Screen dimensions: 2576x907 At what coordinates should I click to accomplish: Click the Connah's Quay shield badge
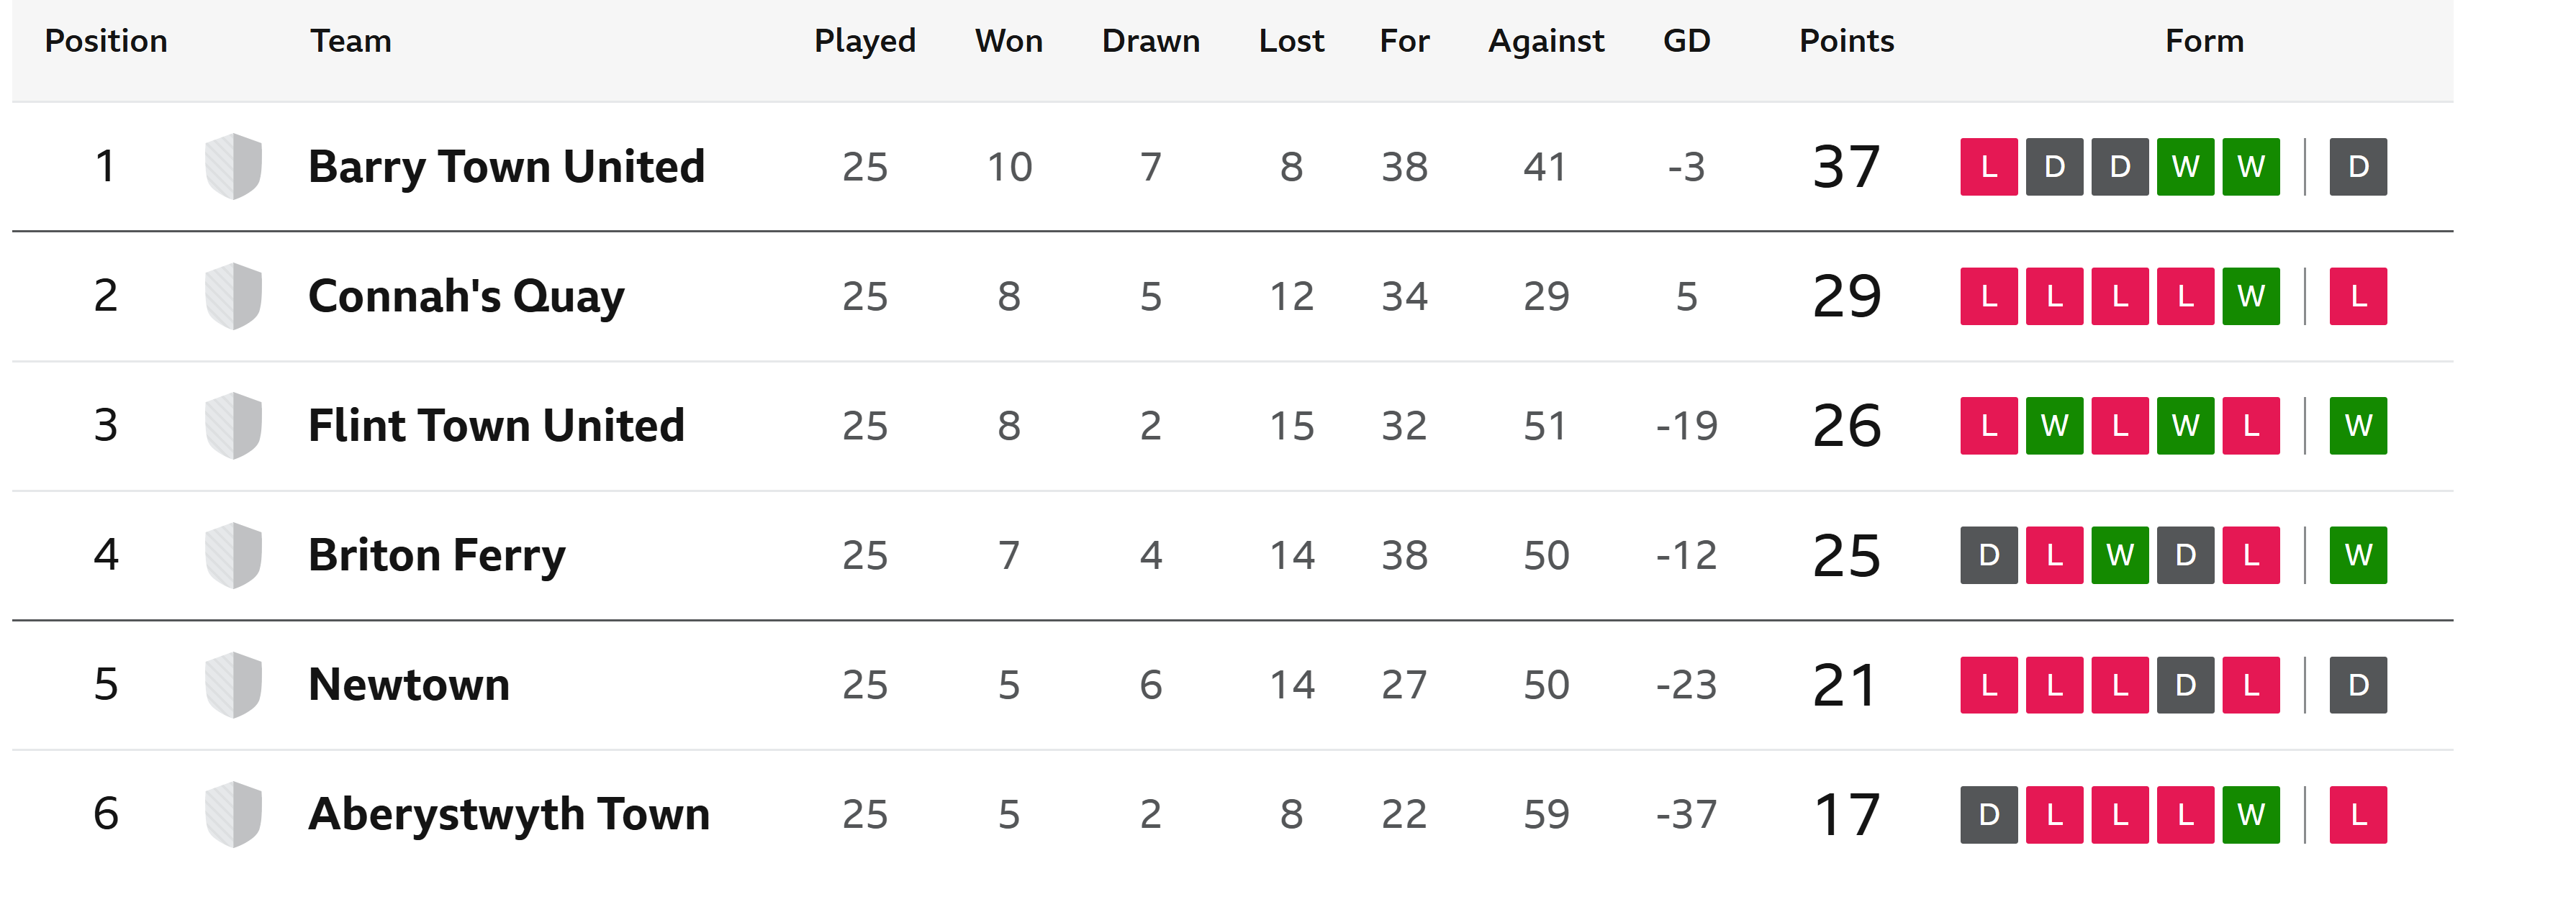click(x=233, y=296)
